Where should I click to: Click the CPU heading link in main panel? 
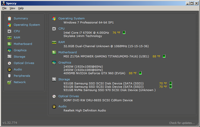click(x=61, y=29)
